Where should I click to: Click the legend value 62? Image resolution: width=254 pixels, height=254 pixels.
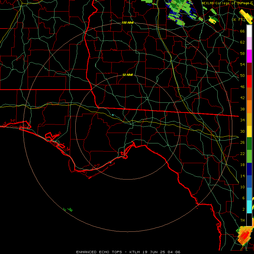(x=242, y=42)
